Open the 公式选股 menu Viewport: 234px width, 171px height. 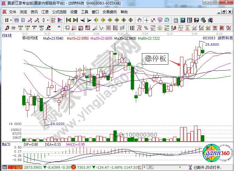pos(59,12)
